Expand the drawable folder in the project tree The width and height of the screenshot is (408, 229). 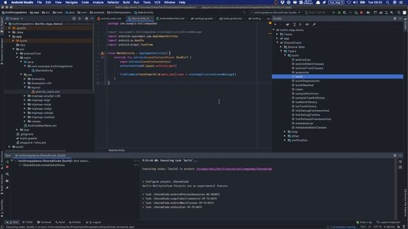pos(25,79)
